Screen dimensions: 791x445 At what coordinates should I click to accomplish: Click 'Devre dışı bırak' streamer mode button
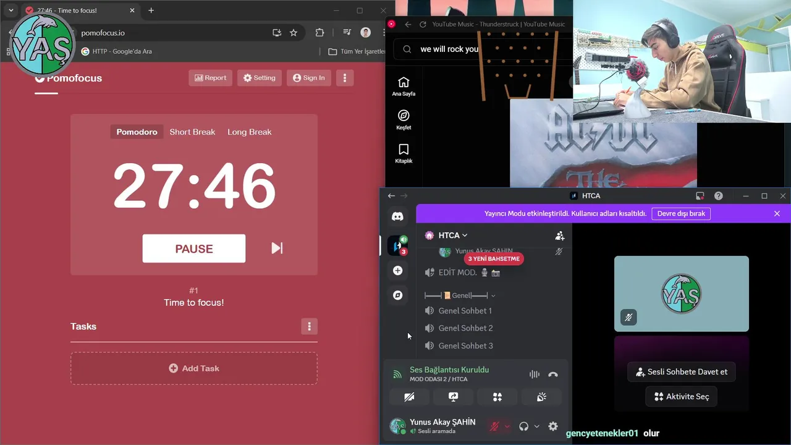[681, 213]
